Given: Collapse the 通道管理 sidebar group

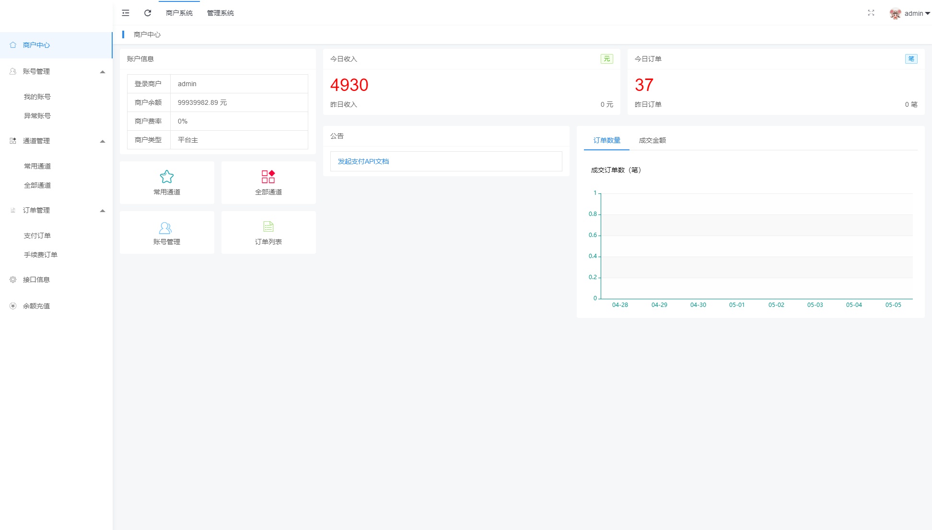Looking at the screenshot, I should (x=102, y=141).
